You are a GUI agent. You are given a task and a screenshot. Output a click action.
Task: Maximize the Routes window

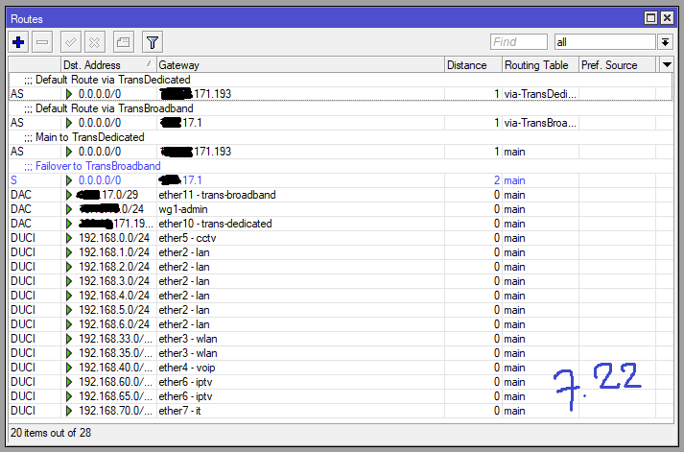[x=650, y=18]
